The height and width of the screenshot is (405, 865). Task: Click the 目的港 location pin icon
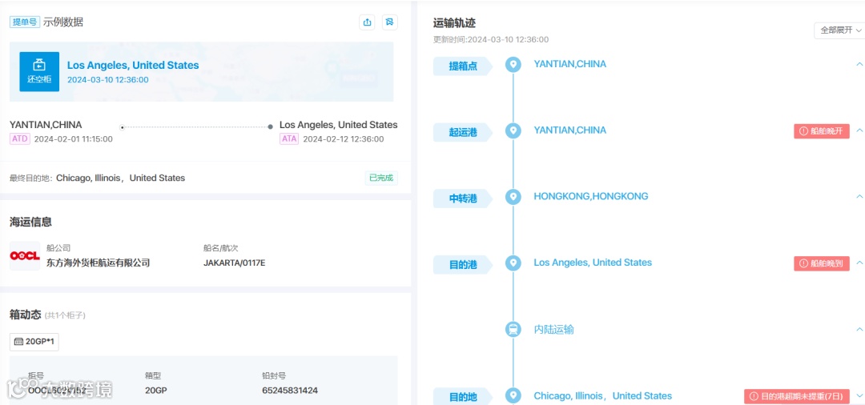513,263
